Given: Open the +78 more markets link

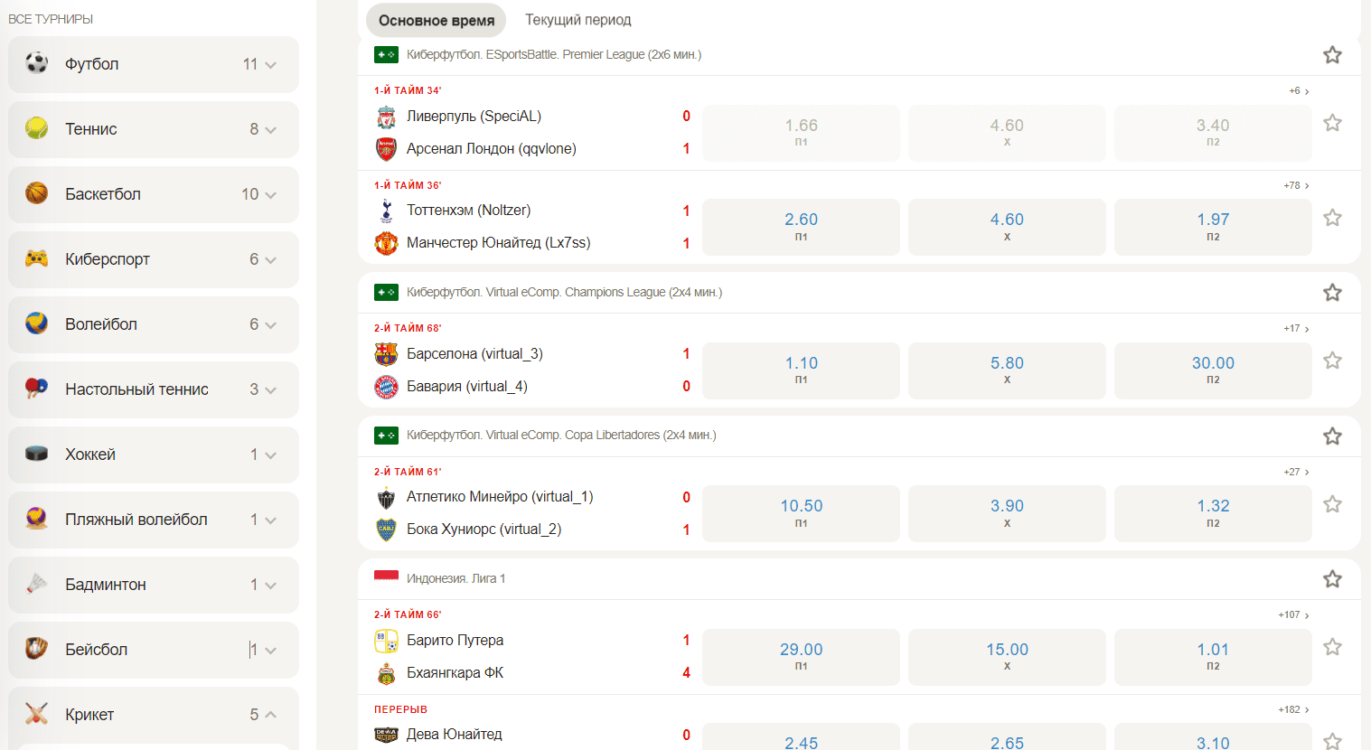Looking at the screenshot, I should [x=1296, y=185].
